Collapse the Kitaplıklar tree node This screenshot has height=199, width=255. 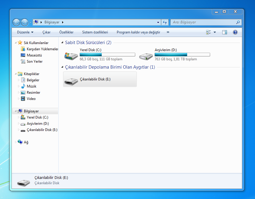16,74
